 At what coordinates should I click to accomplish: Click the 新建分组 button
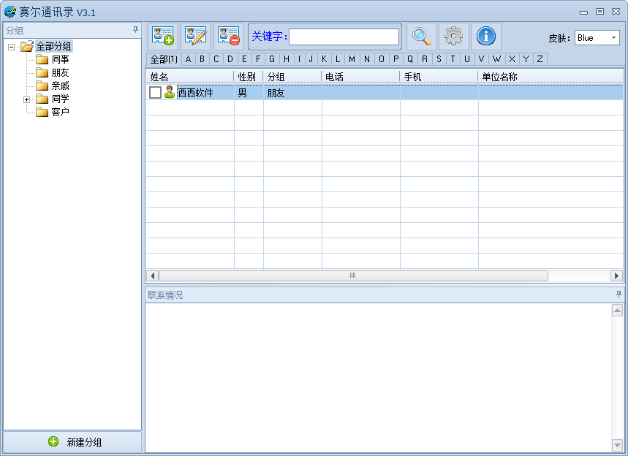[x=71, y=441]
